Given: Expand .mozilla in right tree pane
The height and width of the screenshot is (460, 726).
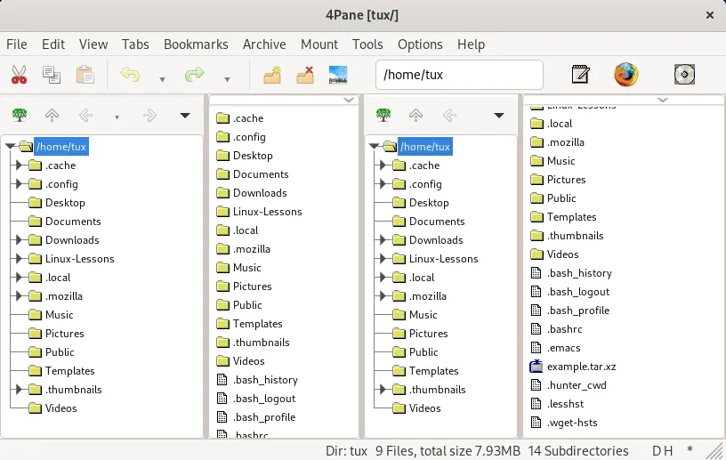Looking at the screenshot, I should point(383,295).
